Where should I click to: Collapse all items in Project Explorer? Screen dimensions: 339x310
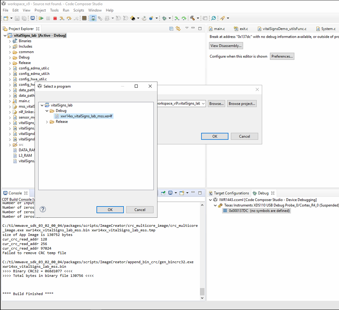[x=171, y=29]
